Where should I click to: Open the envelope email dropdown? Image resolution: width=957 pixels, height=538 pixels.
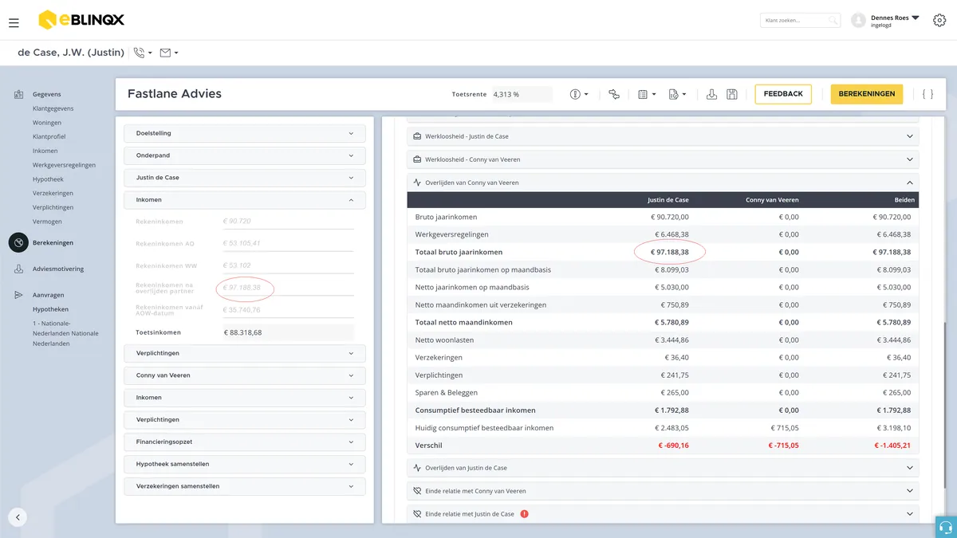pos(168,53)
